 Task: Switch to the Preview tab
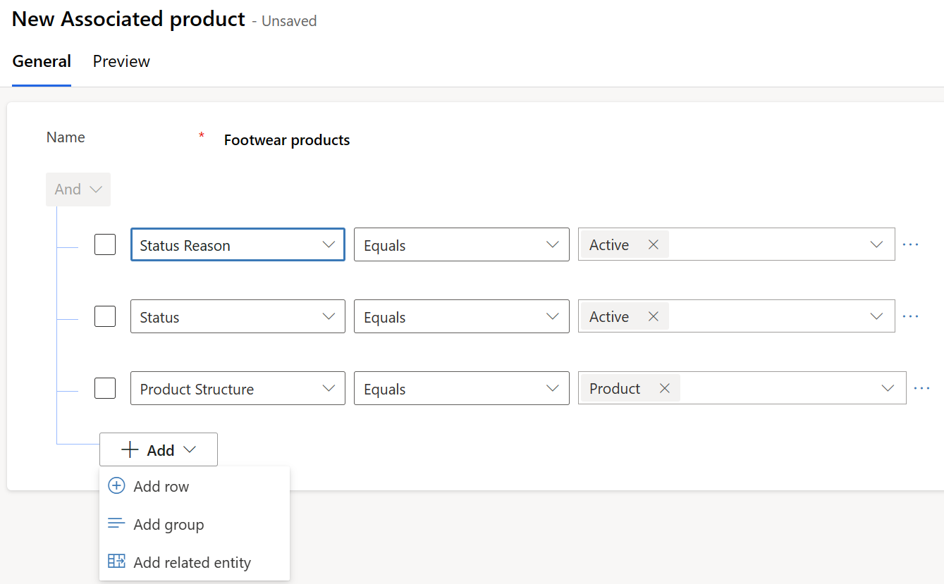[121, 61]
